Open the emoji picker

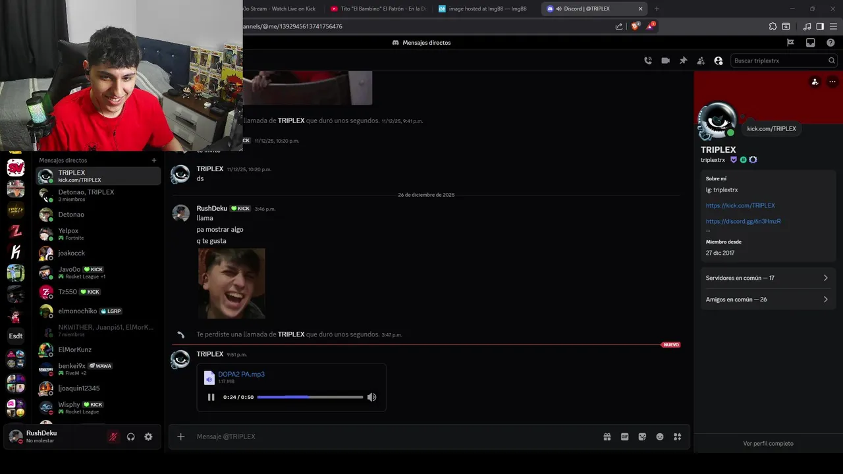click(x=660, y=436)
